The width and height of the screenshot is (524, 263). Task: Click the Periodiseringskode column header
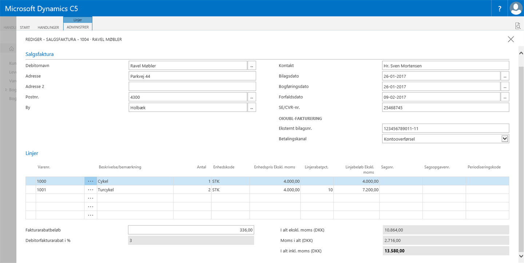(x=484, y=167)
